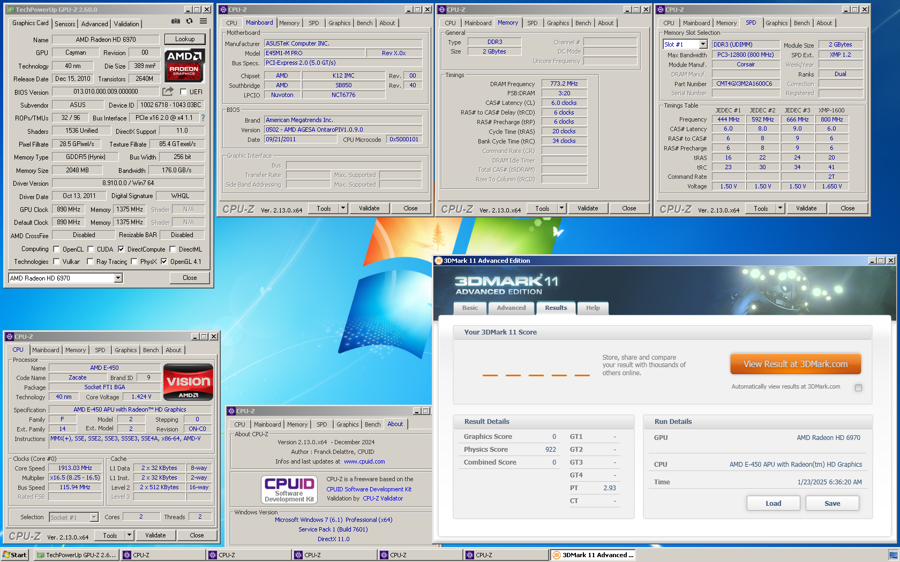Click the Core Speed 1913.03 MHz value

pos(75,468)
